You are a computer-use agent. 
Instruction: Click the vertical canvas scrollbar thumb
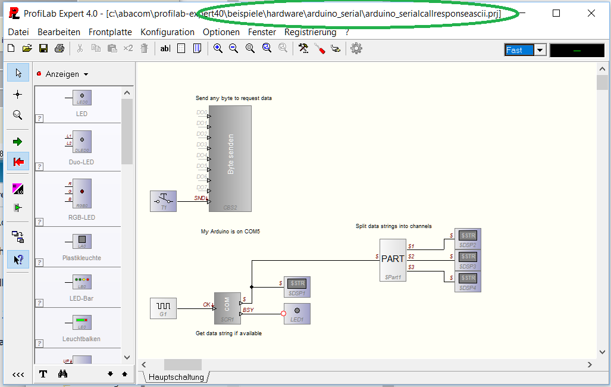point(602,83)
